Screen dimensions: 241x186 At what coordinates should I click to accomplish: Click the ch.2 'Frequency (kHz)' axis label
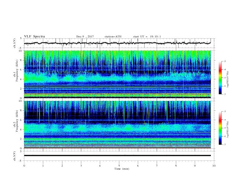(x=17, y=121)
